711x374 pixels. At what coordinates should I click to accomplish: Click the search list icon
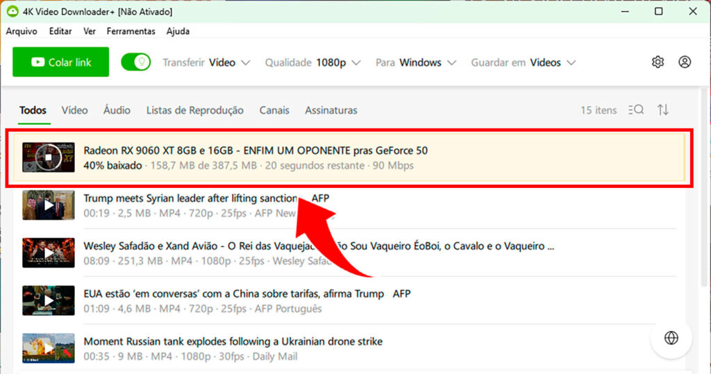(x=636, y=110)
